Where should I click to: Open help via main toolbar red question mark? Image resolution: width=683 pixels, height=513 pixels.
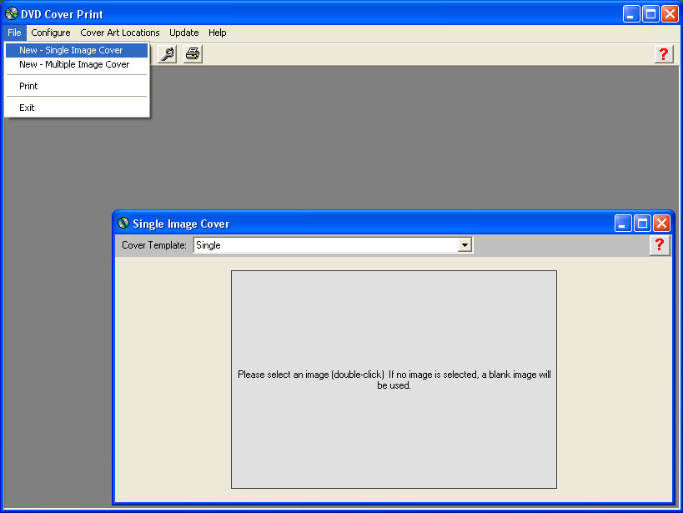[663, 54]
